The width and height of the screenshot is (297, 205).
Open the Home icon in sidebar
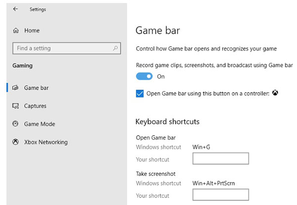click(x=16, y=31)
